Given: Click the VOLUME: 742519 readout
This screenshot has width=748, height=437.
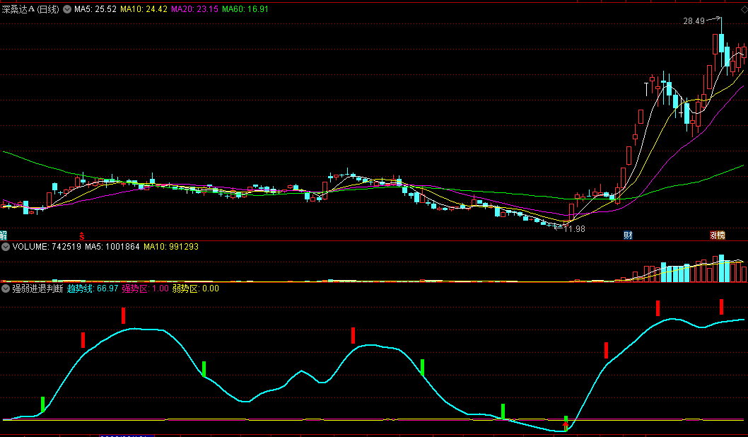Looking at the screenshot, I should tap(47, 247).
